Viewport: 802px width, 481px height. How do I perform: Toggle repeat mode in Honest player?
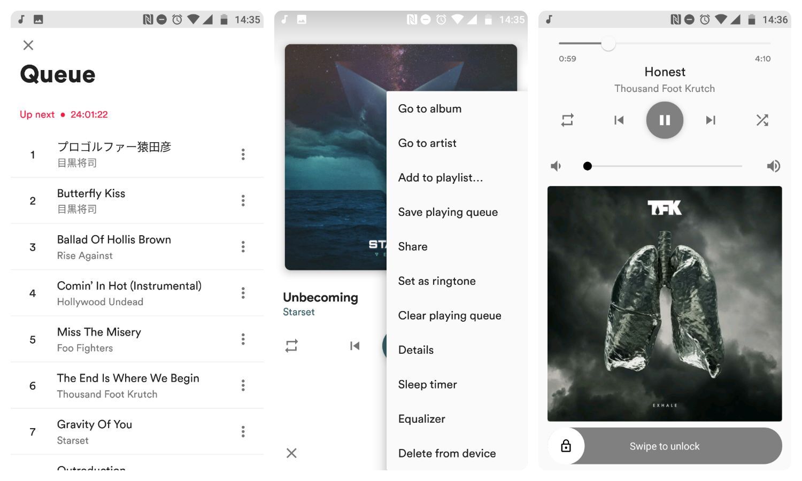coord(567,120)
